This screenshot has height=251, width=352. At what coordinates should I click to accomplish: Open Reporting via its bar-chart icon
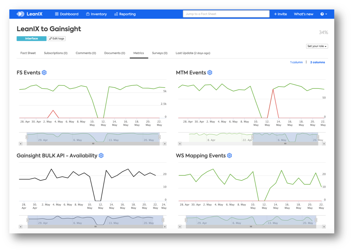pos(116,14)
